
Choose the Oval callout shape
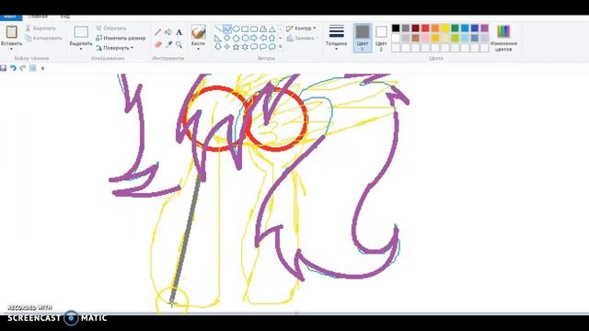point(263,47)
